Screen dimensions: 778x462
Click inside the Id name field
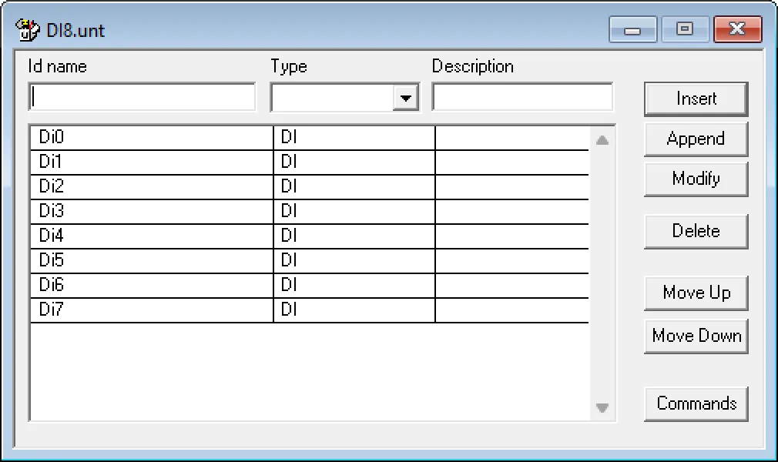pos(143,96)
